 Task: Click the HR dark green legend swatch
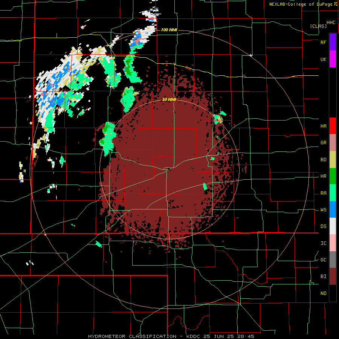(x=333, y=176)
